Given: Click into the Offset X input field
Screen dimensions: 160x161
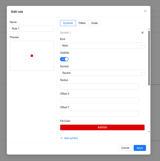Looking at the screenshot, I should coord(99,100).
